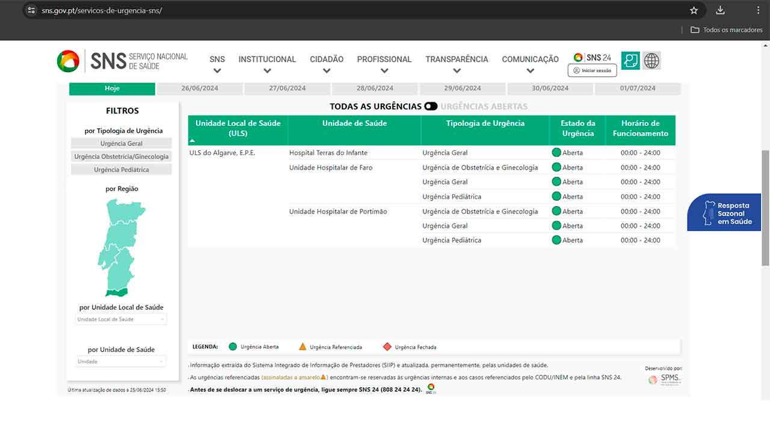Click the SNS logo in the header
The height and width of the screenshot is (433, 770).
point(122,61)
